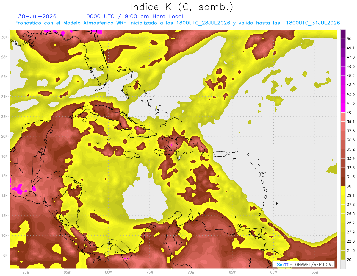The width and height of the screenshot is (357, 276).
Task: Select the "30-Jul-2026" date label
Action: 37,16
